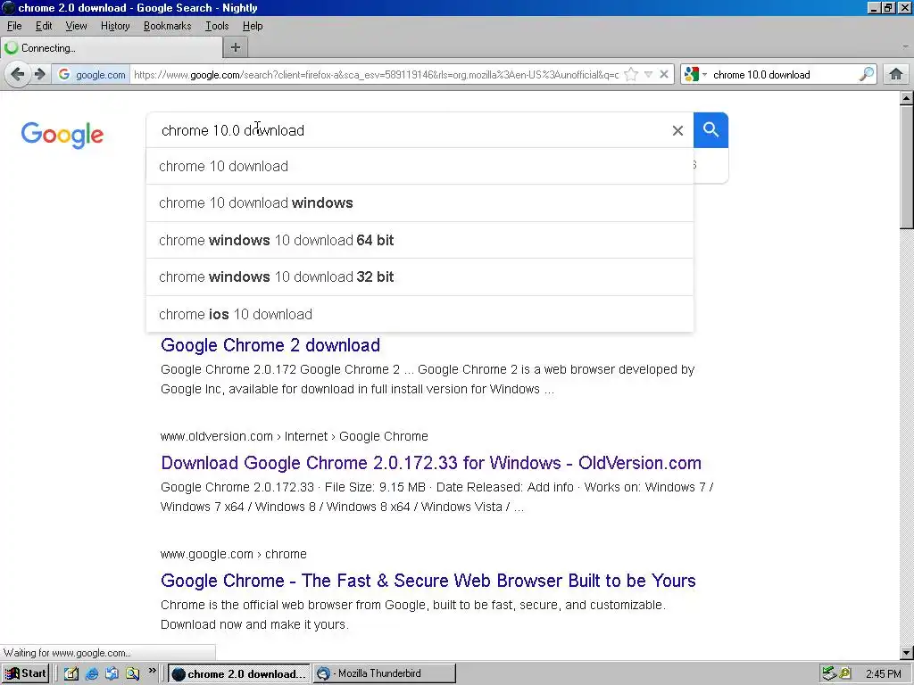Viewport: 914px width, 685px height.
Task: Click the 2:45 PM clock
Action: click(x=883, y=674)
